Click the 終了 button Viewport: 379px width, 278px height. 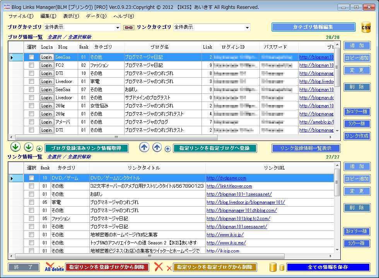tap(24, 267)
